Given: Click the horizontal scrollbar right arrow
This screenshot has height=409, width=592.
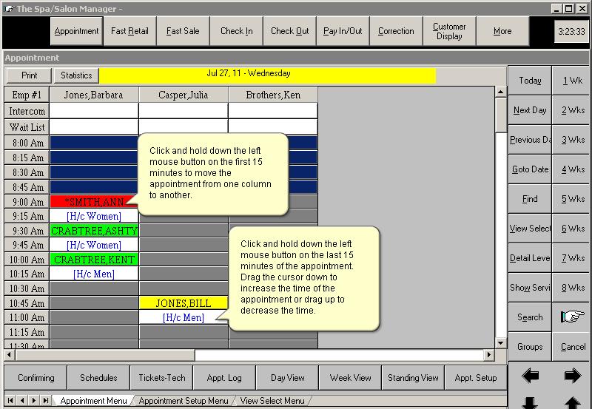Looking at the screenshot, I should [x=488, y=355].
